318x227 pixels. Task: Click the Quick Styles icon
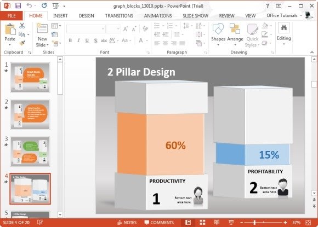click(x=252, y=30)
